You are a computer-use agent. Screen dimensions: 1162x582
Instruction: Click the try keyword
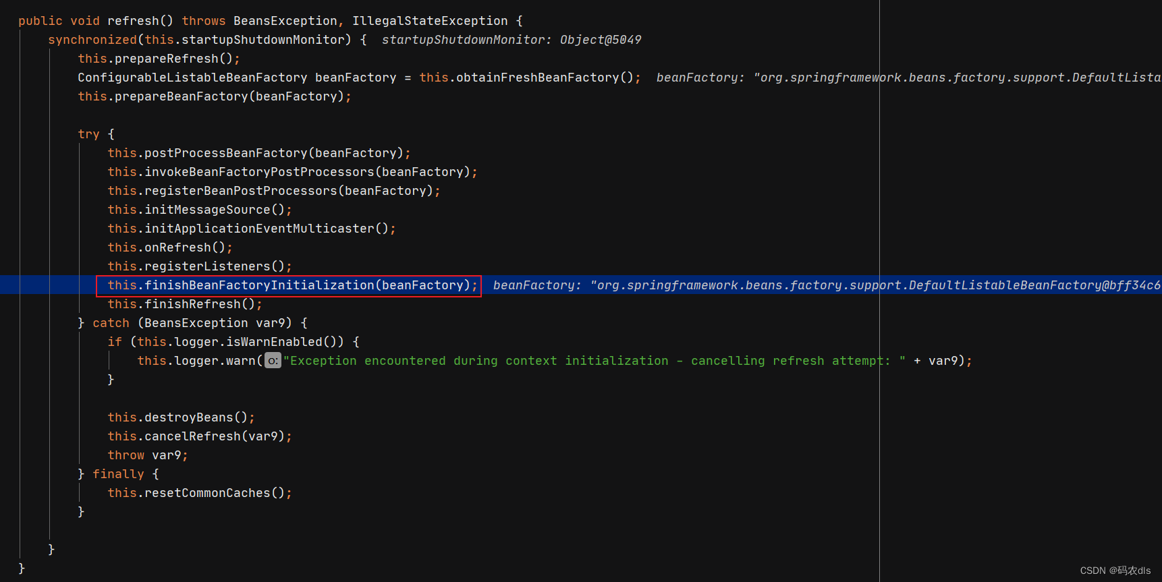[x=88, y=134]
